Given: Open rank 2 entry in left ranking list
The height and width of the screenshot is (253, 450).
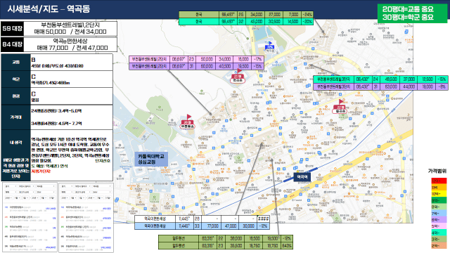Looking at the screenshot, I should tap(30, 219).
